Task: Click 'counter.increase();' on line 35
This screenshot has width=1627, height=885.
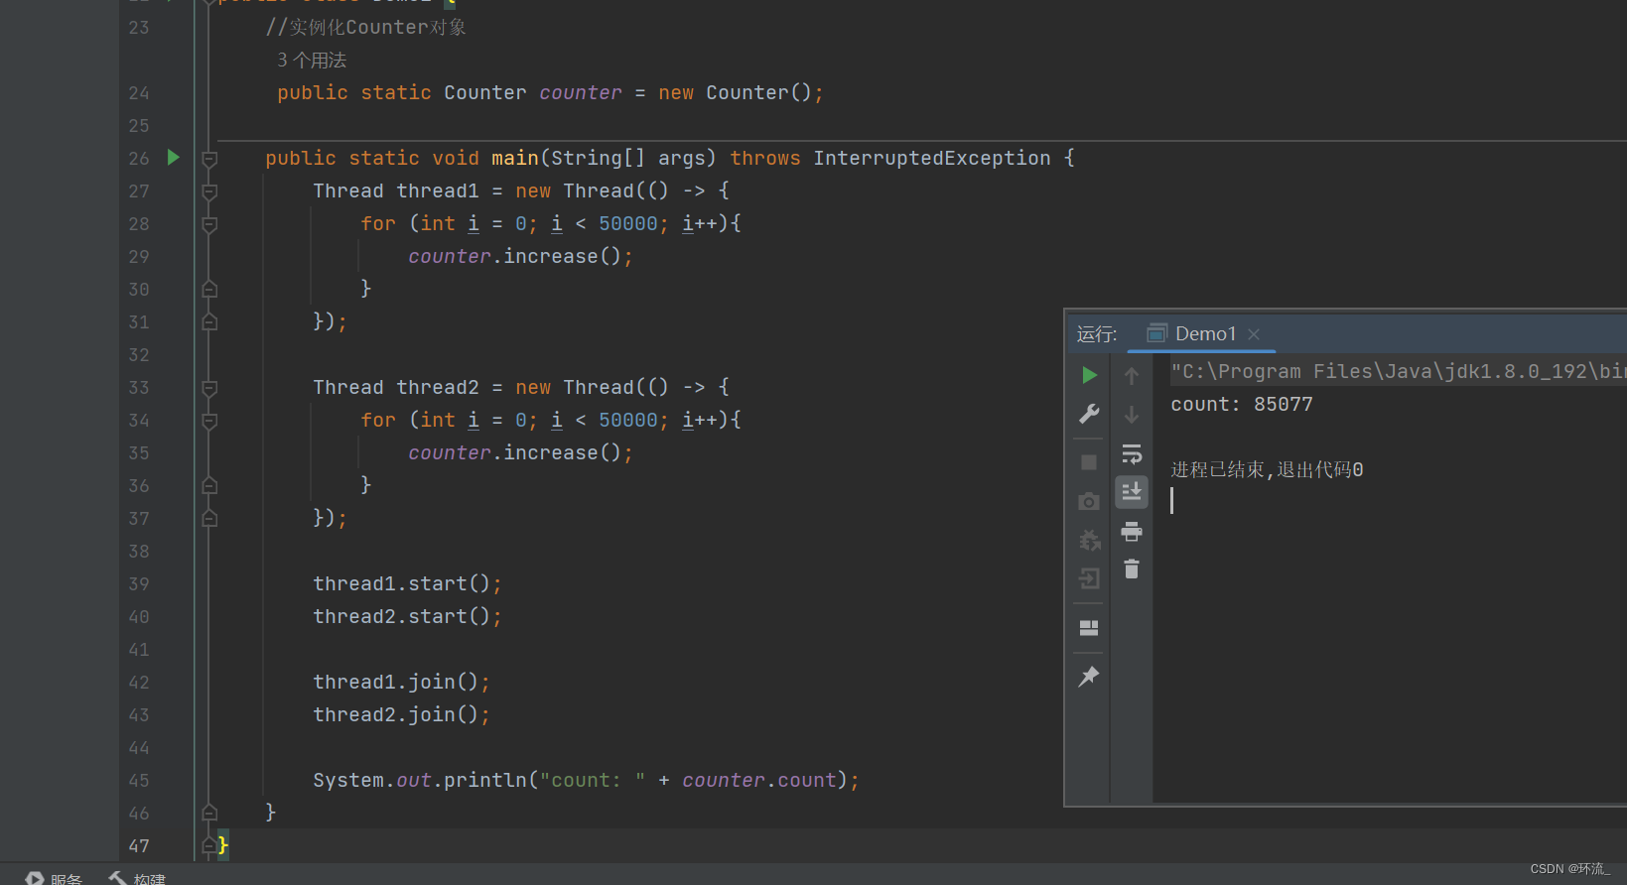Action: 521,452
